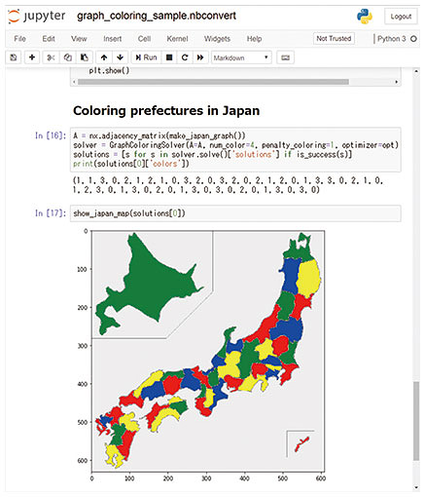This screenshot has width=425, height=497.
Task: Restart kernel and run all cells icon
Action: pos(200,57)
